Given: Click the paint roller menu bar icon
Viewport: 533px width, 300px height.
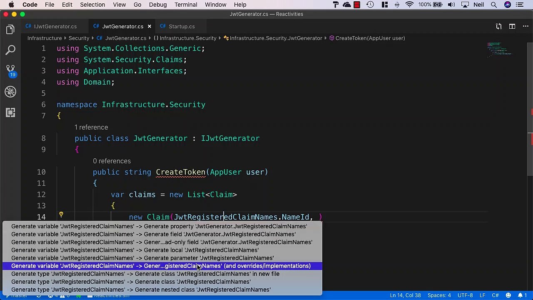Looking at the screenshot, I should tap(336, 5).
